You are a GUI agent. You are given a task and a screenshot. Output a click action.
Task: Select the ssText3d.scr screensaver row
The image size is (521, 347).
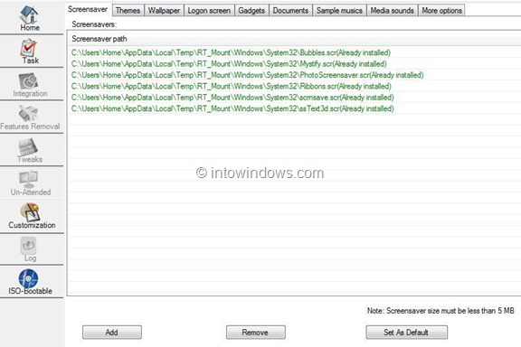[x=294, y=108]
